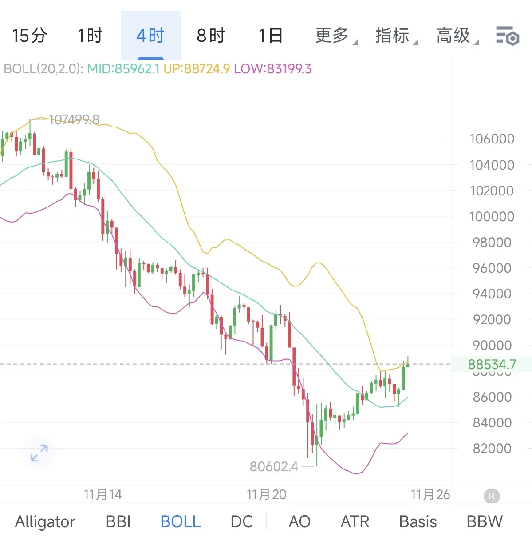Click the current price tag 88534.7
532x541 pixels.
click(492, 365)
